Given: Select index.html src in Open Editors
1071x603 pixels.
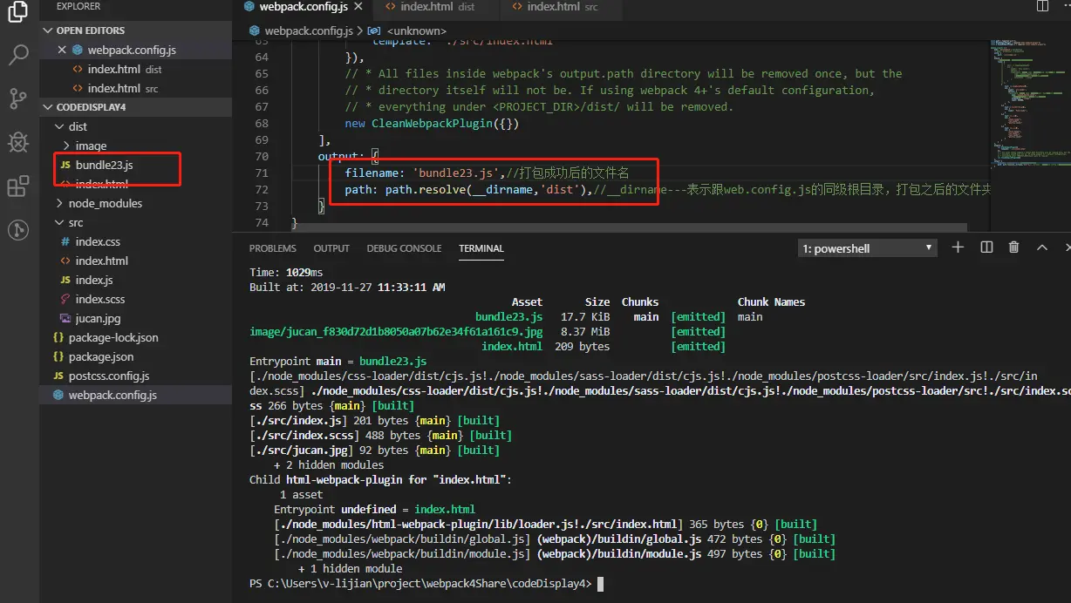Looking at the screenshot, I should [x=135, y=88].
